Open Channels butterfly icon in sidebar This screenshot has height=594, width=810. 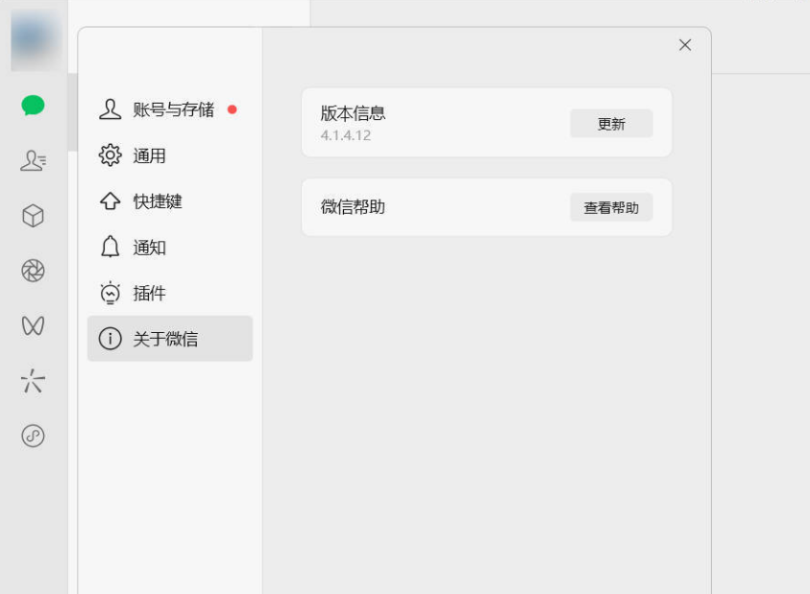33,325
